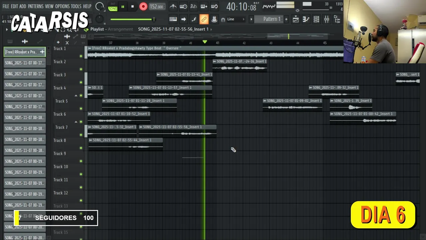Viewport: 426px width, 240px height.
Task: Toggle the recording countdown icon
Action: 194,6
